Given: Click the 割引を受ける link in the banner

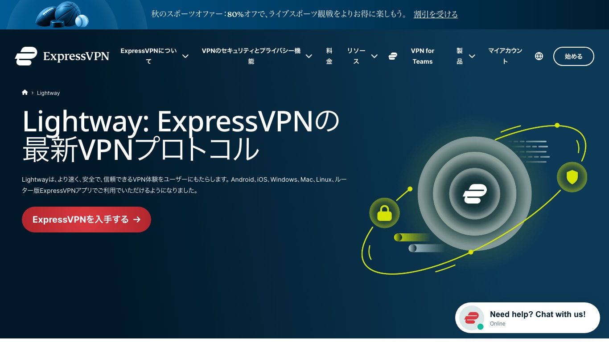Looking at the screenshot, I should (x=436, y=14).
